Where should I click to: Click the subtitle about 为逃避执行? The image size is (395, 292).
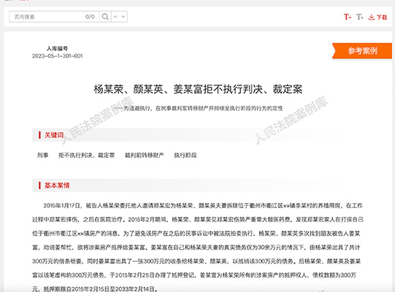198,108
